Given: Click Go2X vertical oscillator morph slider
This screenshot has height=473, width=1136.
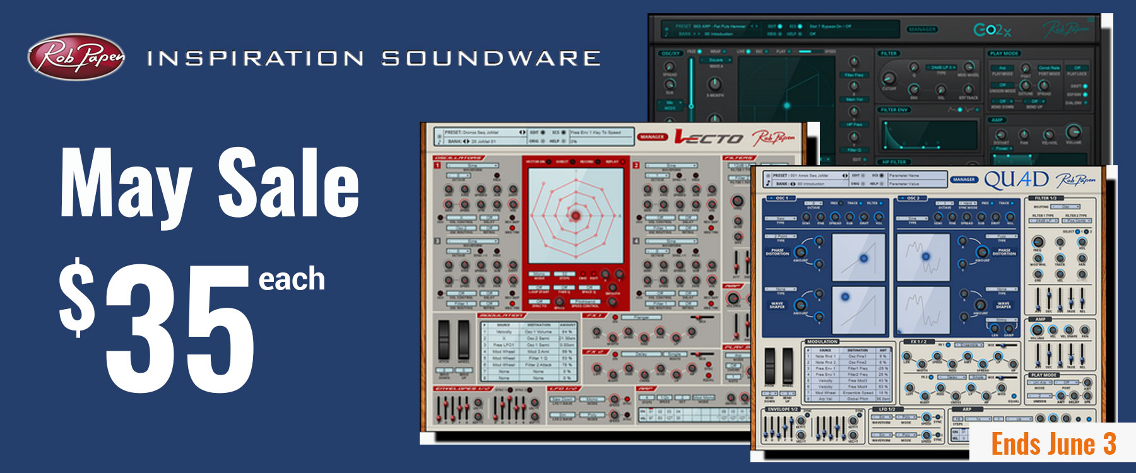Looking at the screenshot, I should coord(691,89).
